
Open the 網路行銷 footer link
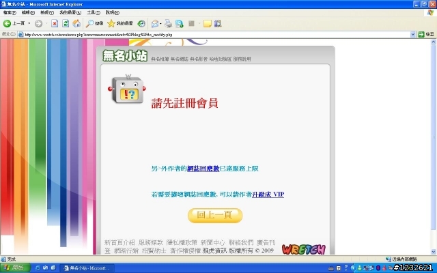tap(126, 250)
